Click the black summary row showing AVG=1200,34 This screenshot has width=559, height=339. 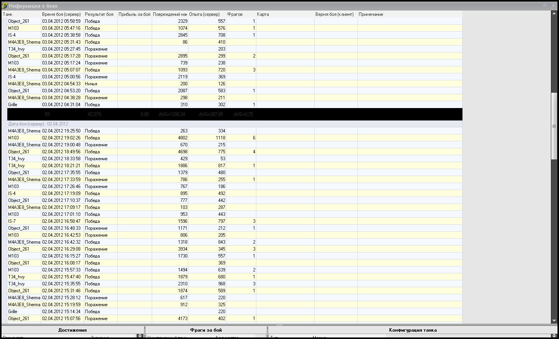click(x=235, y=114)
